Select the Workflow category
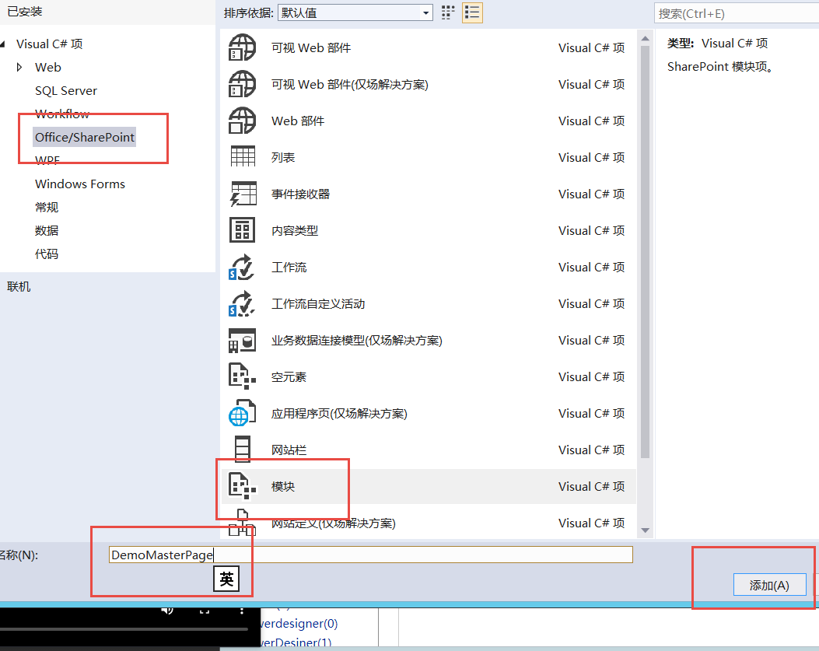This screenshot has height=651, width=819. click(x=62, y=114)
